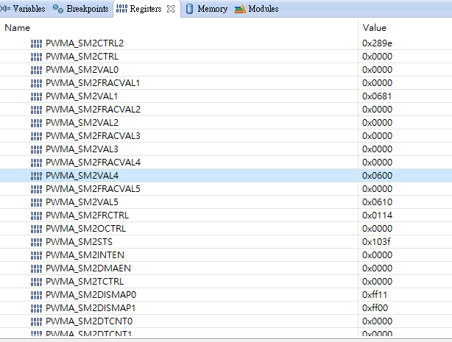Select the PWMA_SM2FRACVAL4 register

pos(93,163)
